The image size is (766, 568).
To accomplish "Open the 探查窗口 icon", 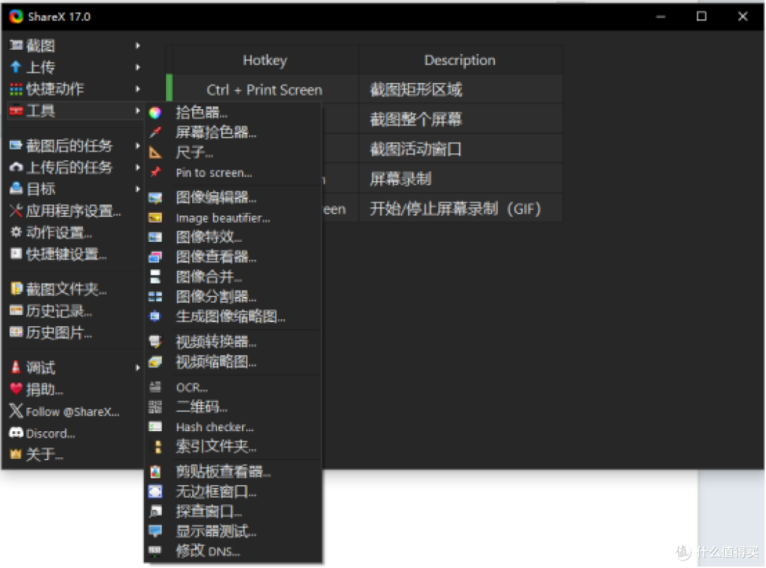I will click(x=155, y=511).
